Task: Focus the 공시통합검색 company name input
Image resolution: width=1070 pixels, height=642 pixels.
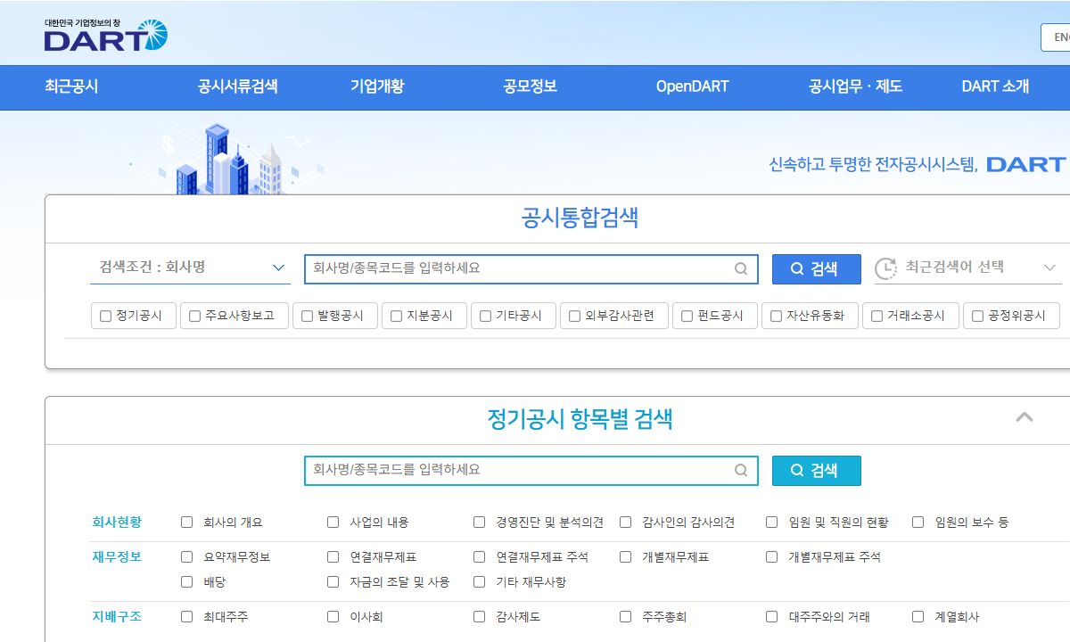Action: point(531,268)
